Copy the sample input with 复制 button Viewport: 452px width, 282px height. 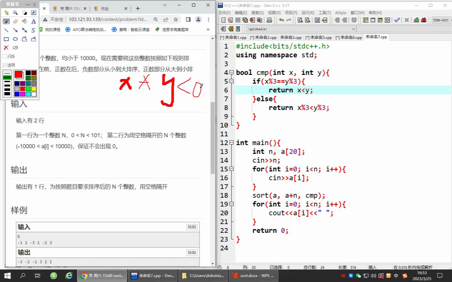pos(192,227)
